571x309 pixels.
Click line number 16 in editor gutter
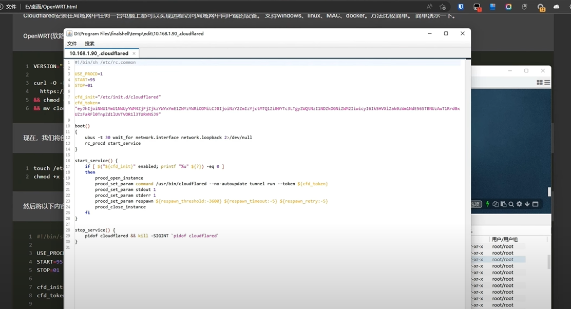(68, 161)
